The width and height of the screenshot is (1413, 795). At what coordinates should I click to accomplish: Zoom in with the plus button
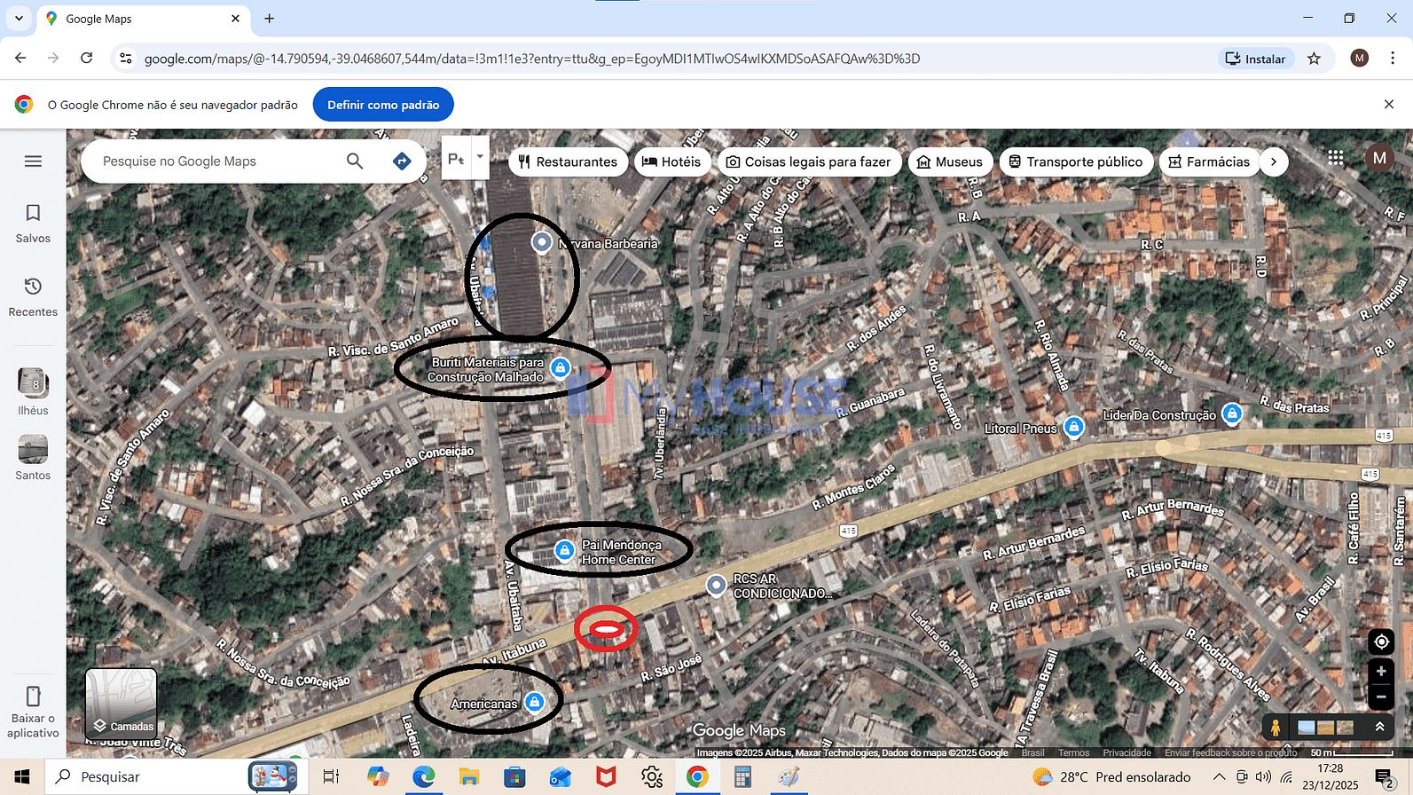pyautogui.click(x=1381, y=672)
